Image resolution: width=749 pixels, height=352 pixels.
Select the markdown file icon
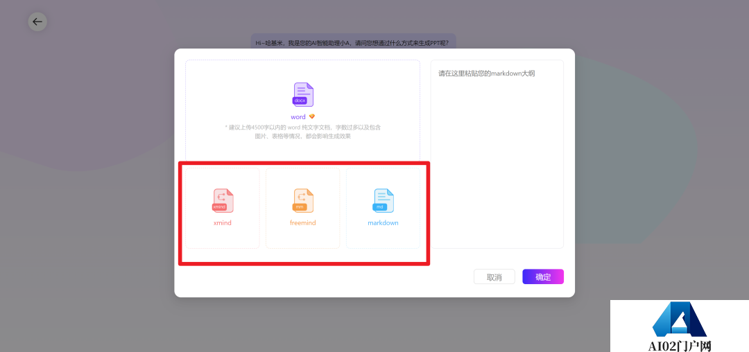(383, 200)
